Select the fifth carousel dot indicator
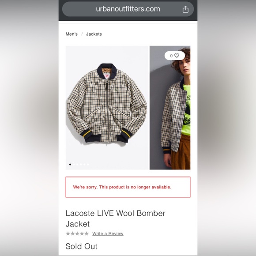The image size is (256, 256). pos(84,164)
